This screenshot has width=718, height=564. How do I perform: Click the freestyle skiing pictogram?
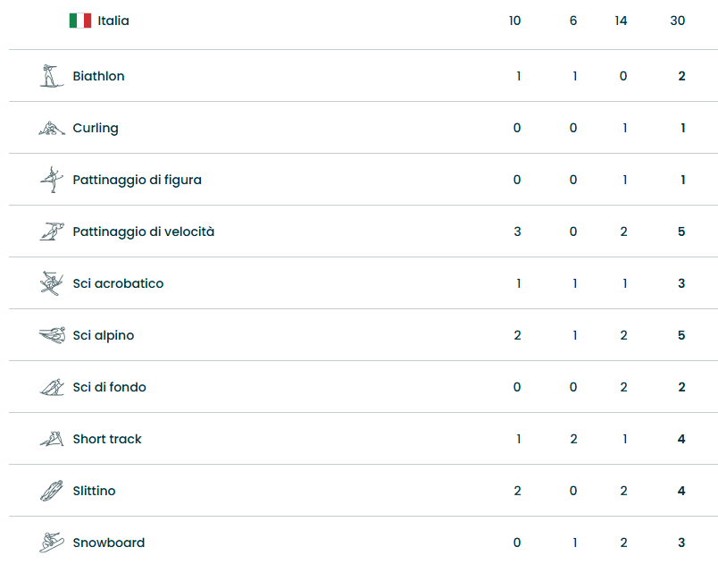pyautogui.click(x=52, y=283)
